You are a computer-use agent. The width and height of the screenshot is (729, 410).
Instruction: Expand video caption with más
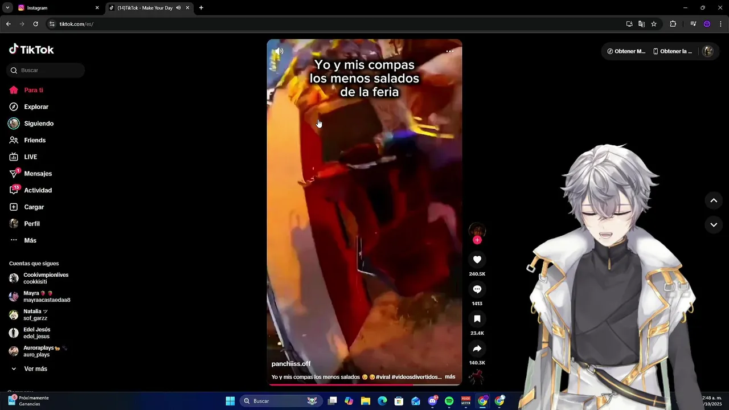click(x=450, y=377)
